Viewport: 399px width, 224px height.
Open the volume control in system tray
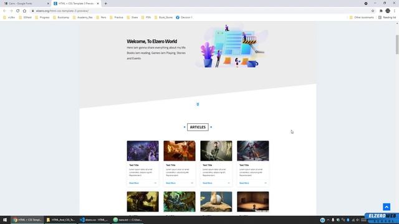(x=357, y=220)
